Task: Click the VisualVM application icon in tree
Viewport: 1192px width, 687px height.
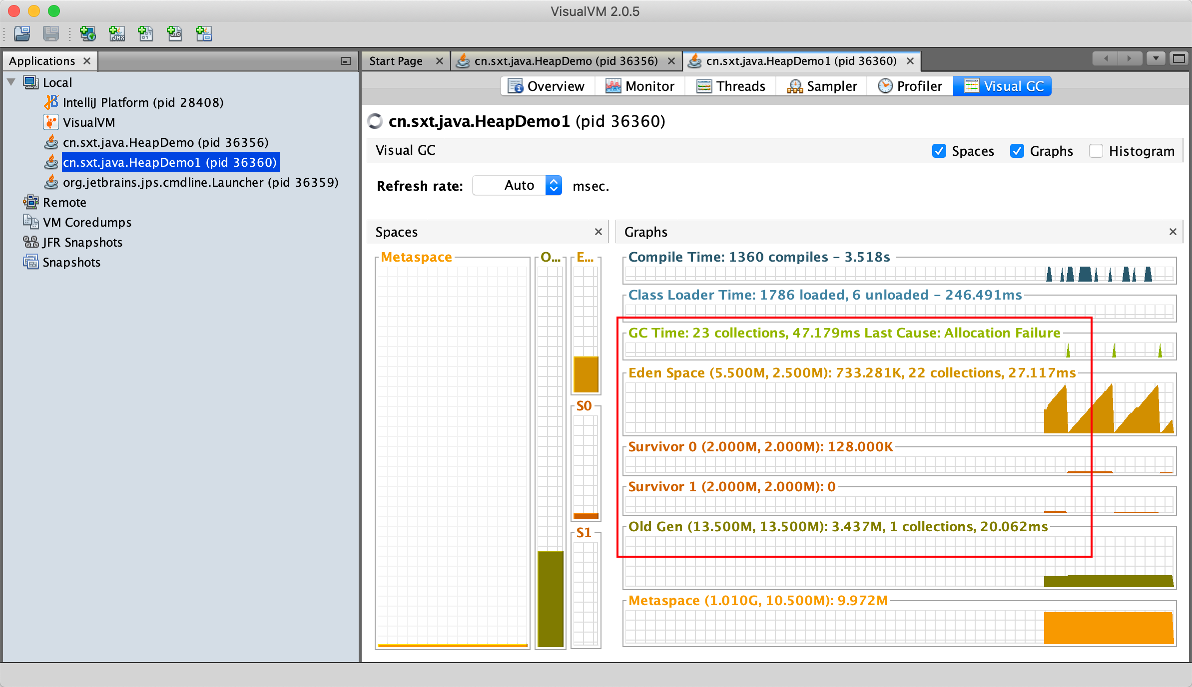Action: click(51, 122)
